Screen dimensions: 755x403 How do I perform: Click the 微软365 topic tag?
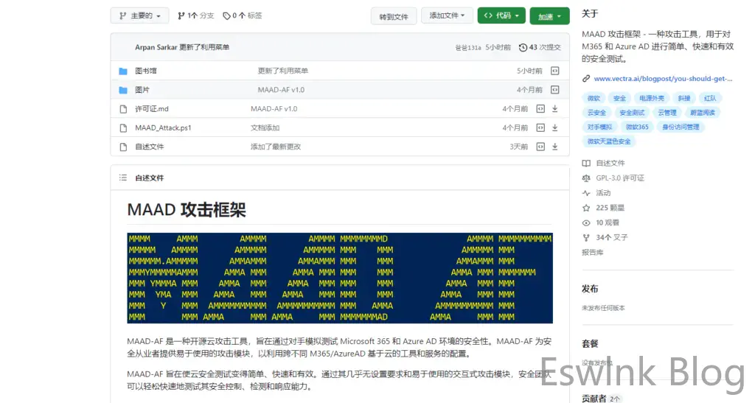[x=638, y=127]
